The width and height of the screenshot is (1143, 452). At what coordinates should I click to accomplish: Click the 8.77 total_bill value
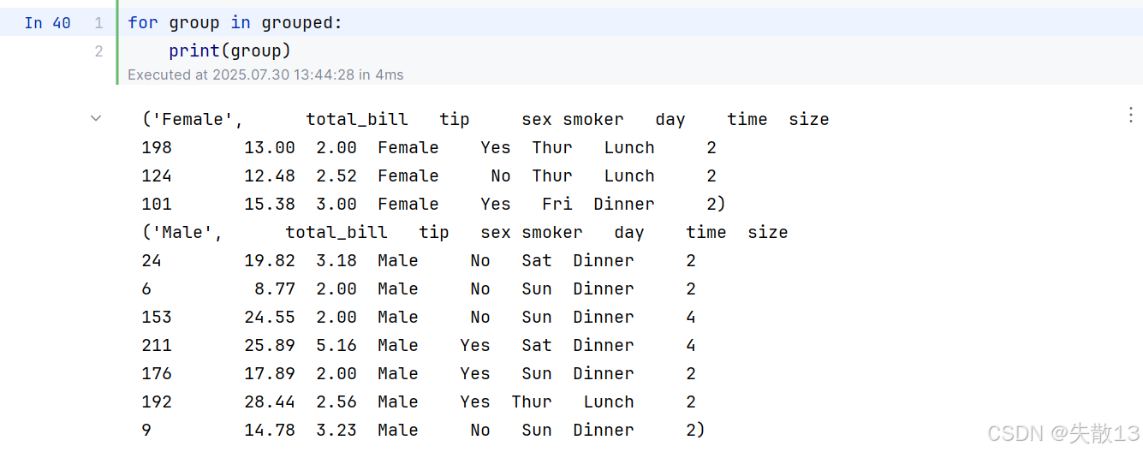(275, 289)
